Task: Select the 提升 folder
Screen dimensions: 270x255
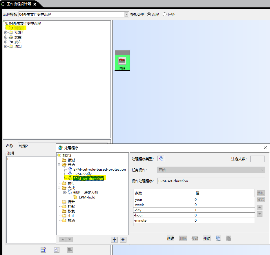Action: pyautogui.click(x=71, y=202)
